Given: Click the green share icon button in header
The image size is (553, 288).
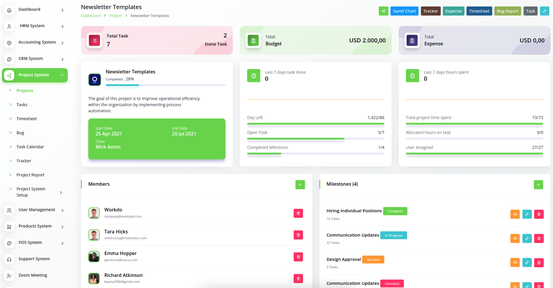Looking at the screenshot, I should [x=383, y=11].
